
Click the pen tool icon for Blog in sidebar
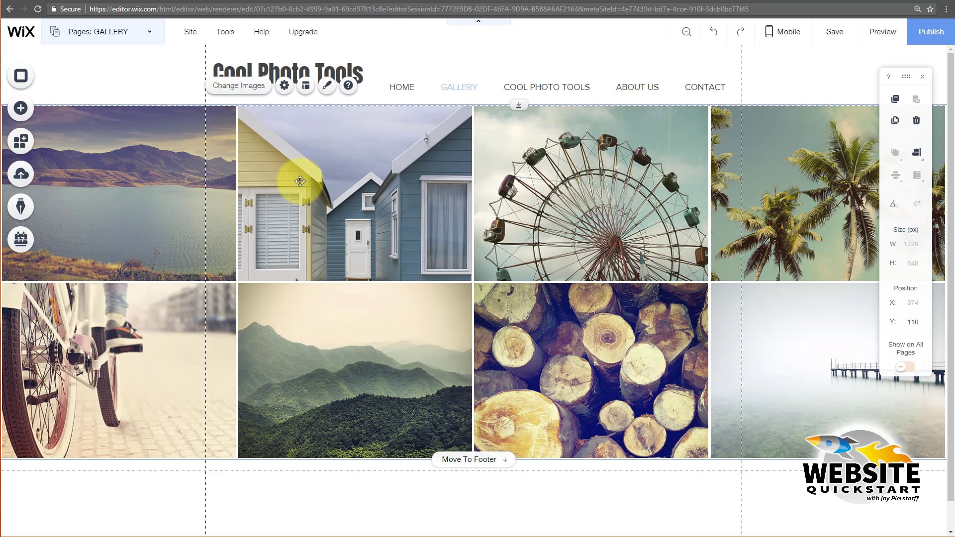point(20,207)
